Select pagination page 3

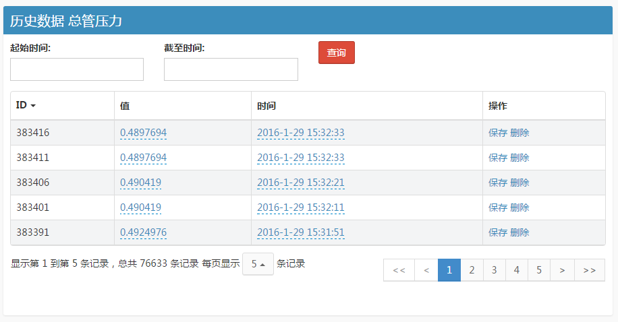point(495,270)
